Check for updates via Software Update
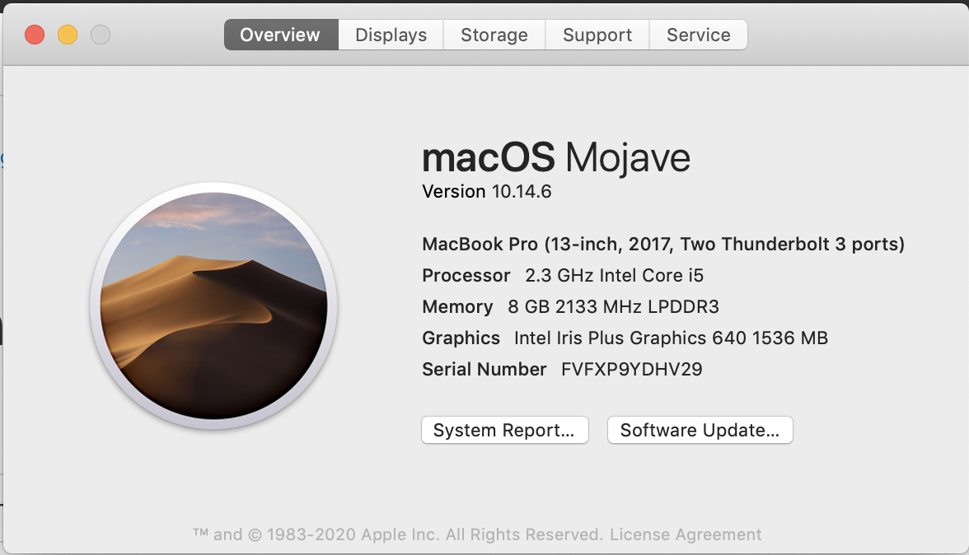Viewport: 969px width, 555px height. (x=700, y=429)
